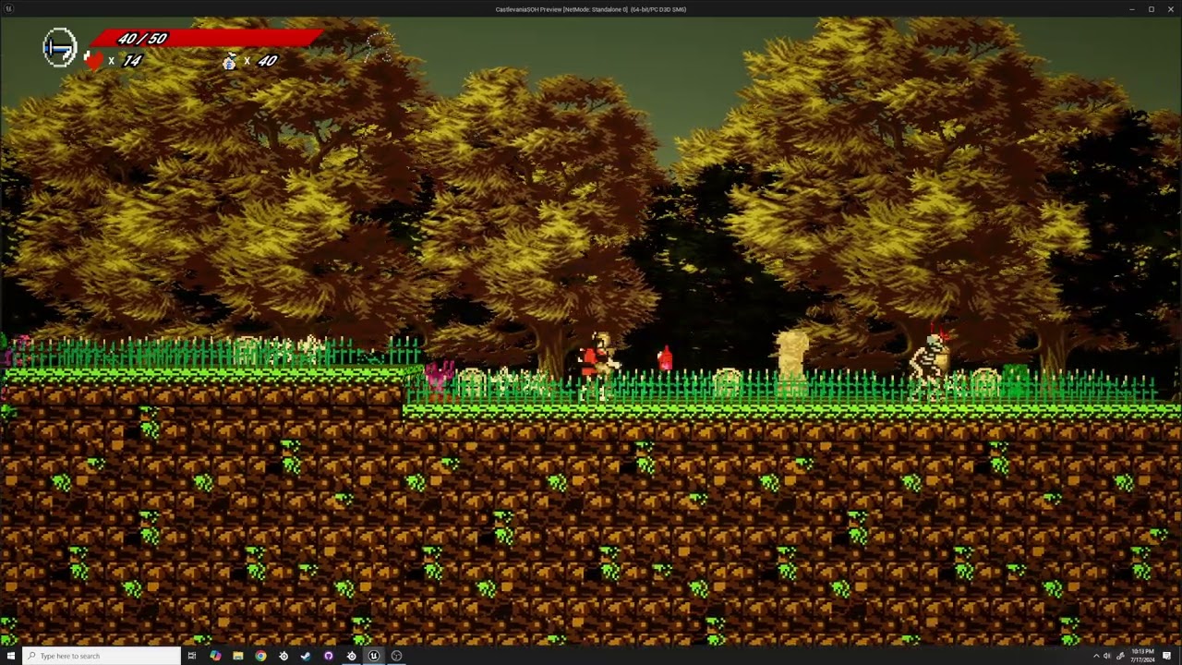Open the Copilot taskbar icon
The image size is (1182, 665).
215,656
